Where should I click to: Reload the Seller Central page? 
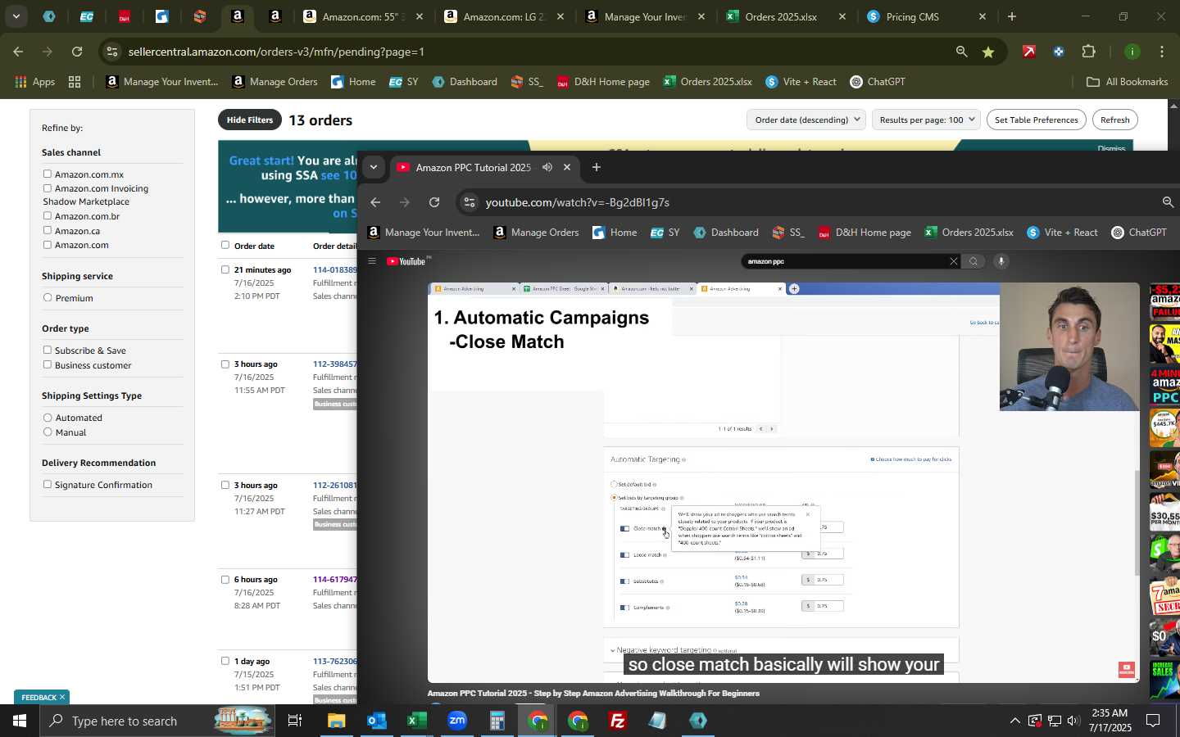coord(77,52)
